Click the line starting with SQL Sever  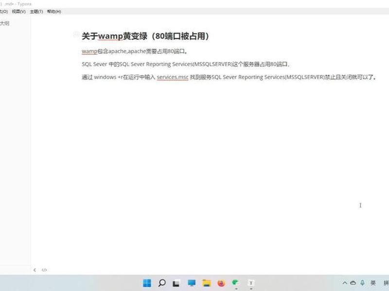point(186,65)
